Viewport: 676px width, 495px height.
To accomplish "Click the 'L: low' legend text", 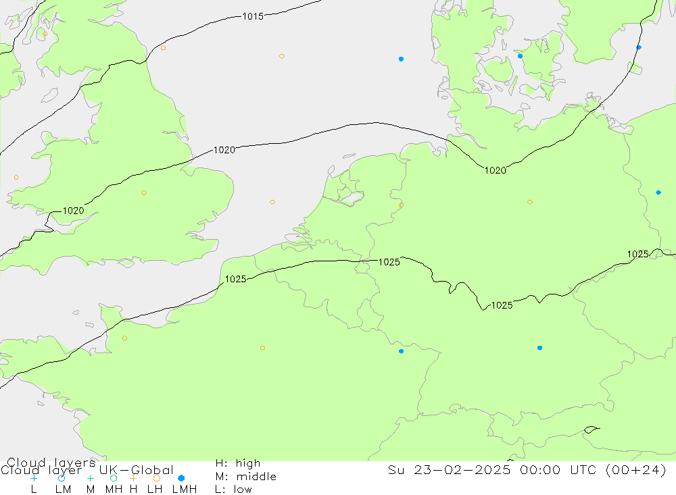I will point(233,490).
